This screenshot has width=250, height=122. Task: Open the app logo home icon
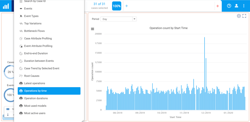[x=6, y=6]
